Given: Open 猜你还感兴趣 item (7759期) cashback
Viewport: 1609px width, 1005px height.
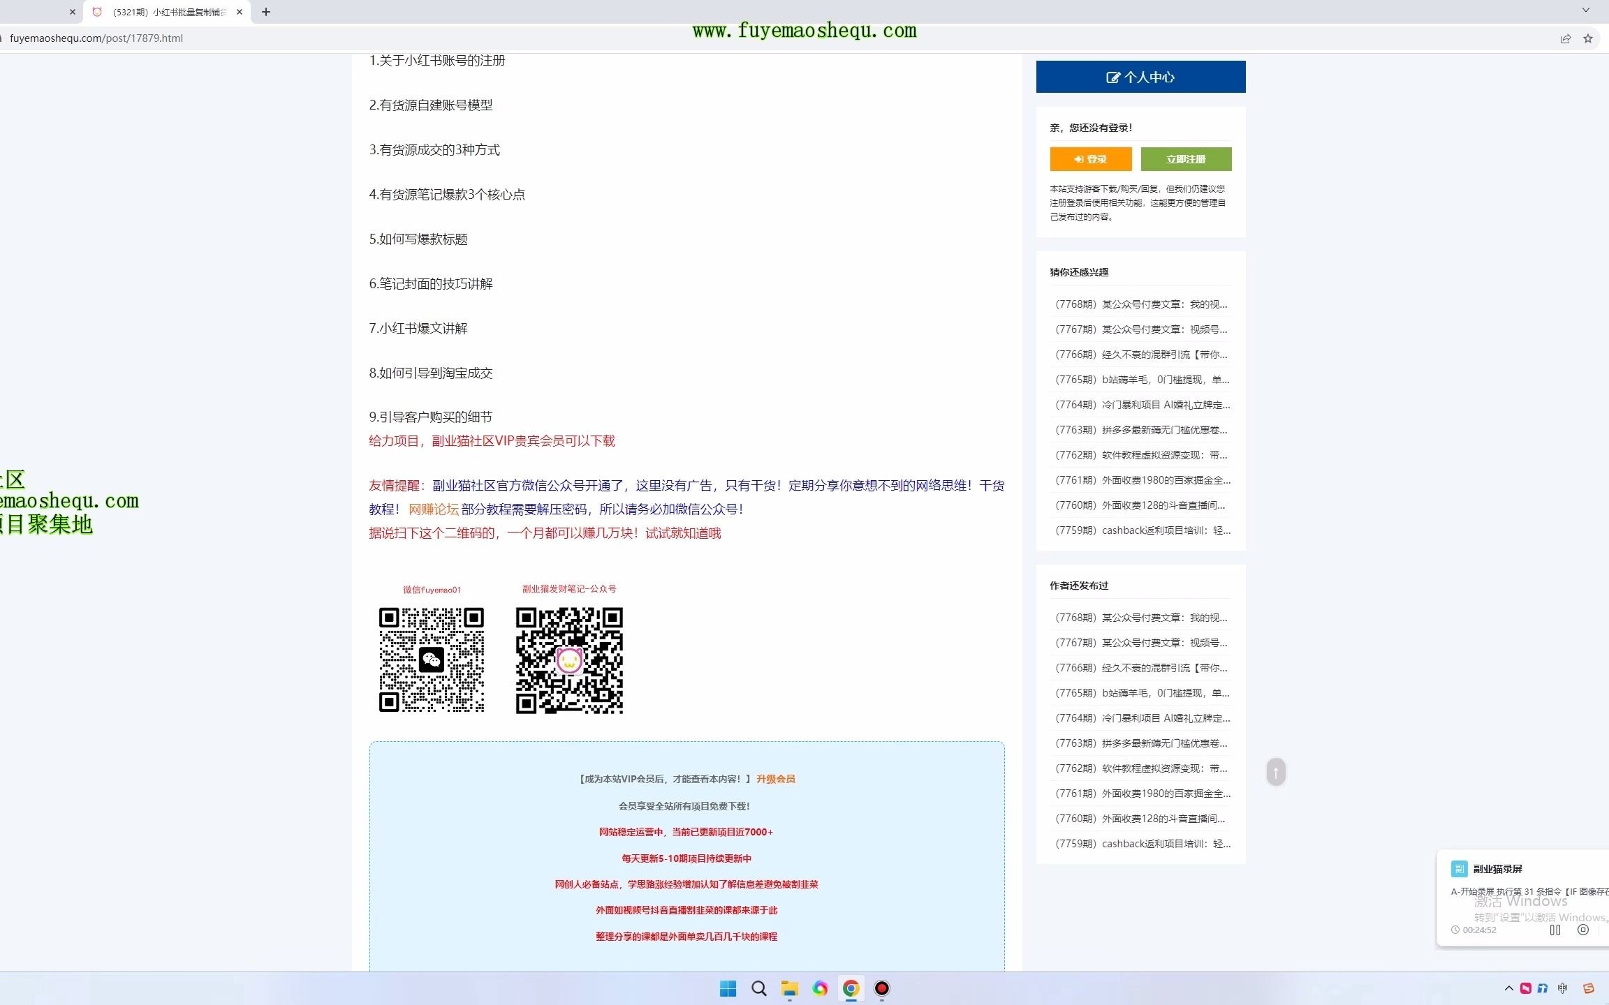Looking at the screenshot, I should pyautogui.click(x=1143, y=530).
